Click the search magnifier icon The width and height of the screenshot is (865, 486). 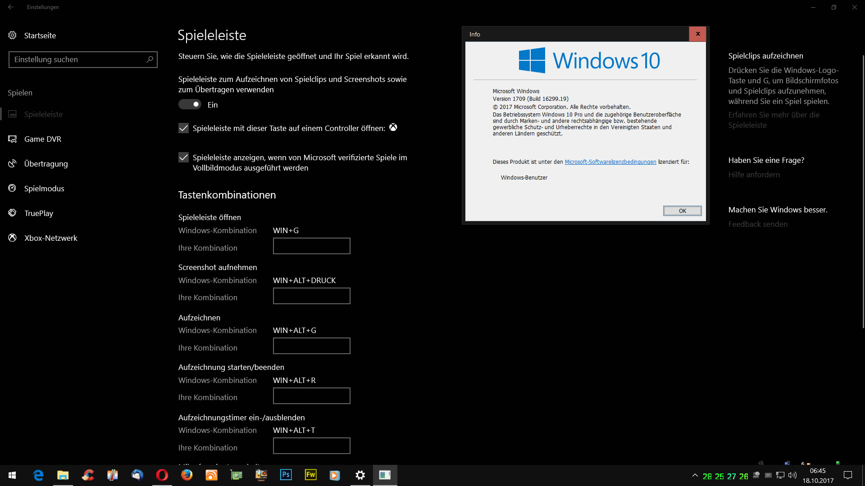[150, 59]
